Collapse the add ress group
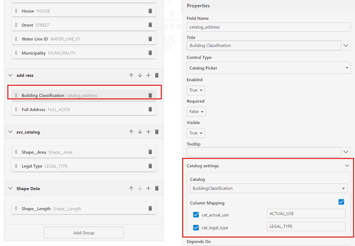The image size is (355, 246). tap(11, 75)
